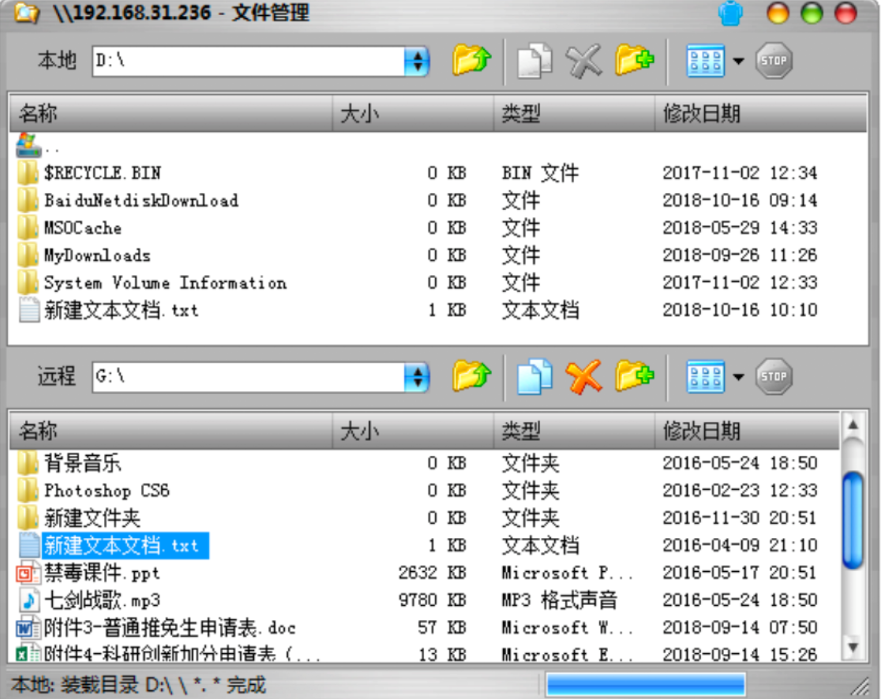Click the Word icon of 附件3 file
The width and height of the screenshot is (881, 699).
(28, 628)
